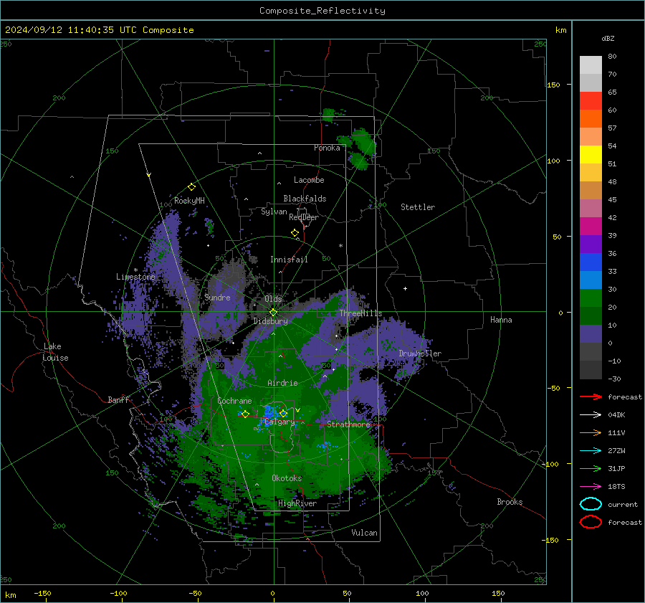Click the Composite_Reflectivity title text
The width and height of the screenshot is (645, 603).
(x=322, y=11)
